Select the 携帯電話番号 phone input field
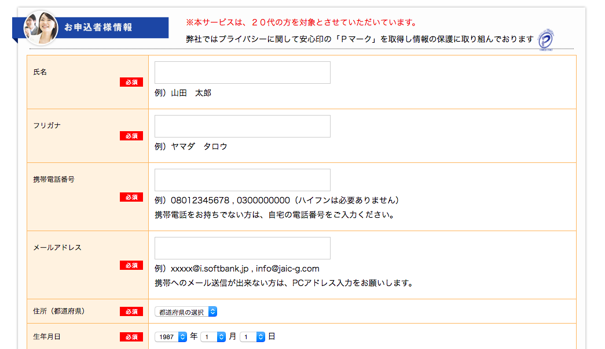Image resolution: width=605 pixels, height=349 pixels. tap(243, 180)
